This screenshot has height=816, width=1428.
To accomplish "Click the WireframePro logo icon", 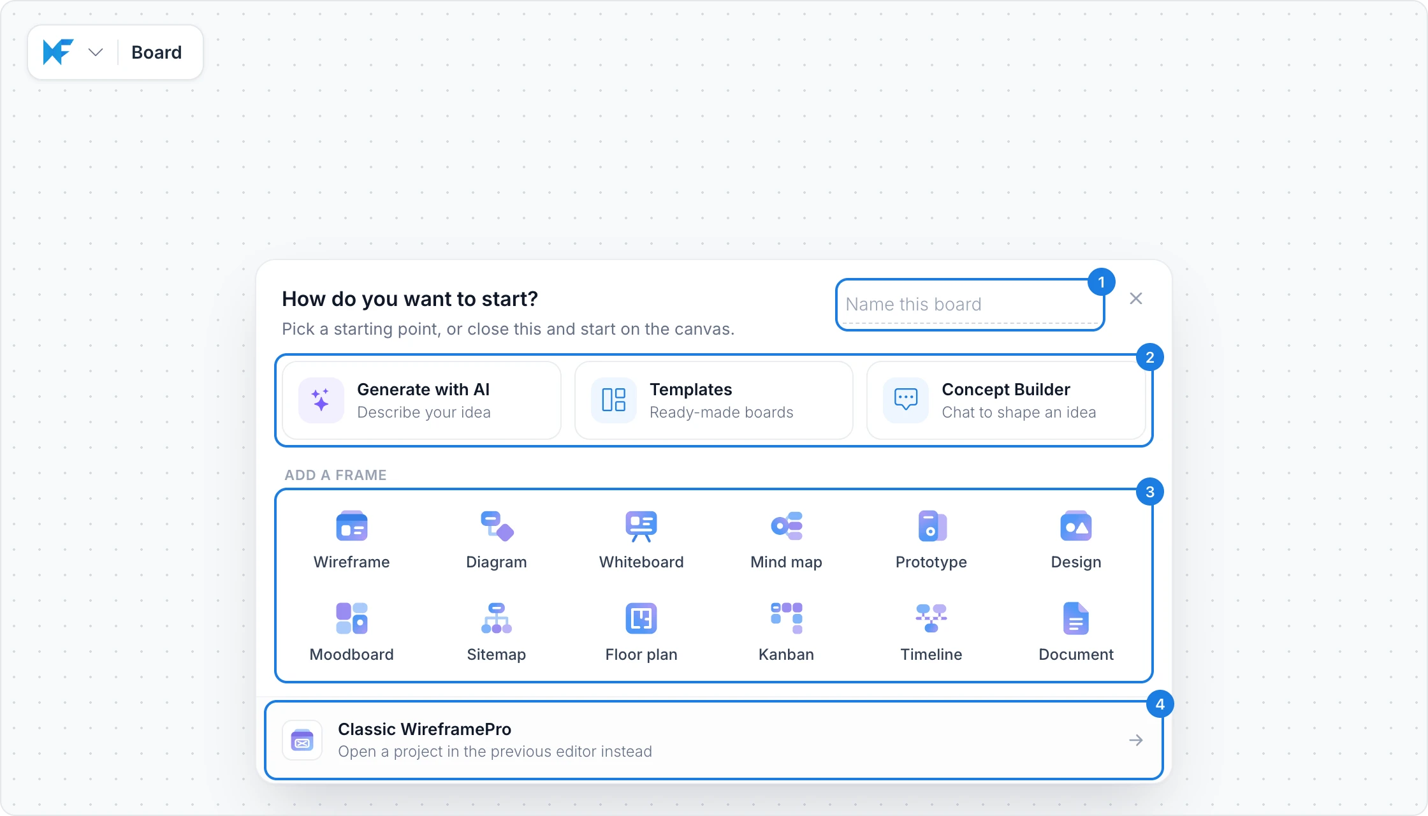I will (58, 52).
